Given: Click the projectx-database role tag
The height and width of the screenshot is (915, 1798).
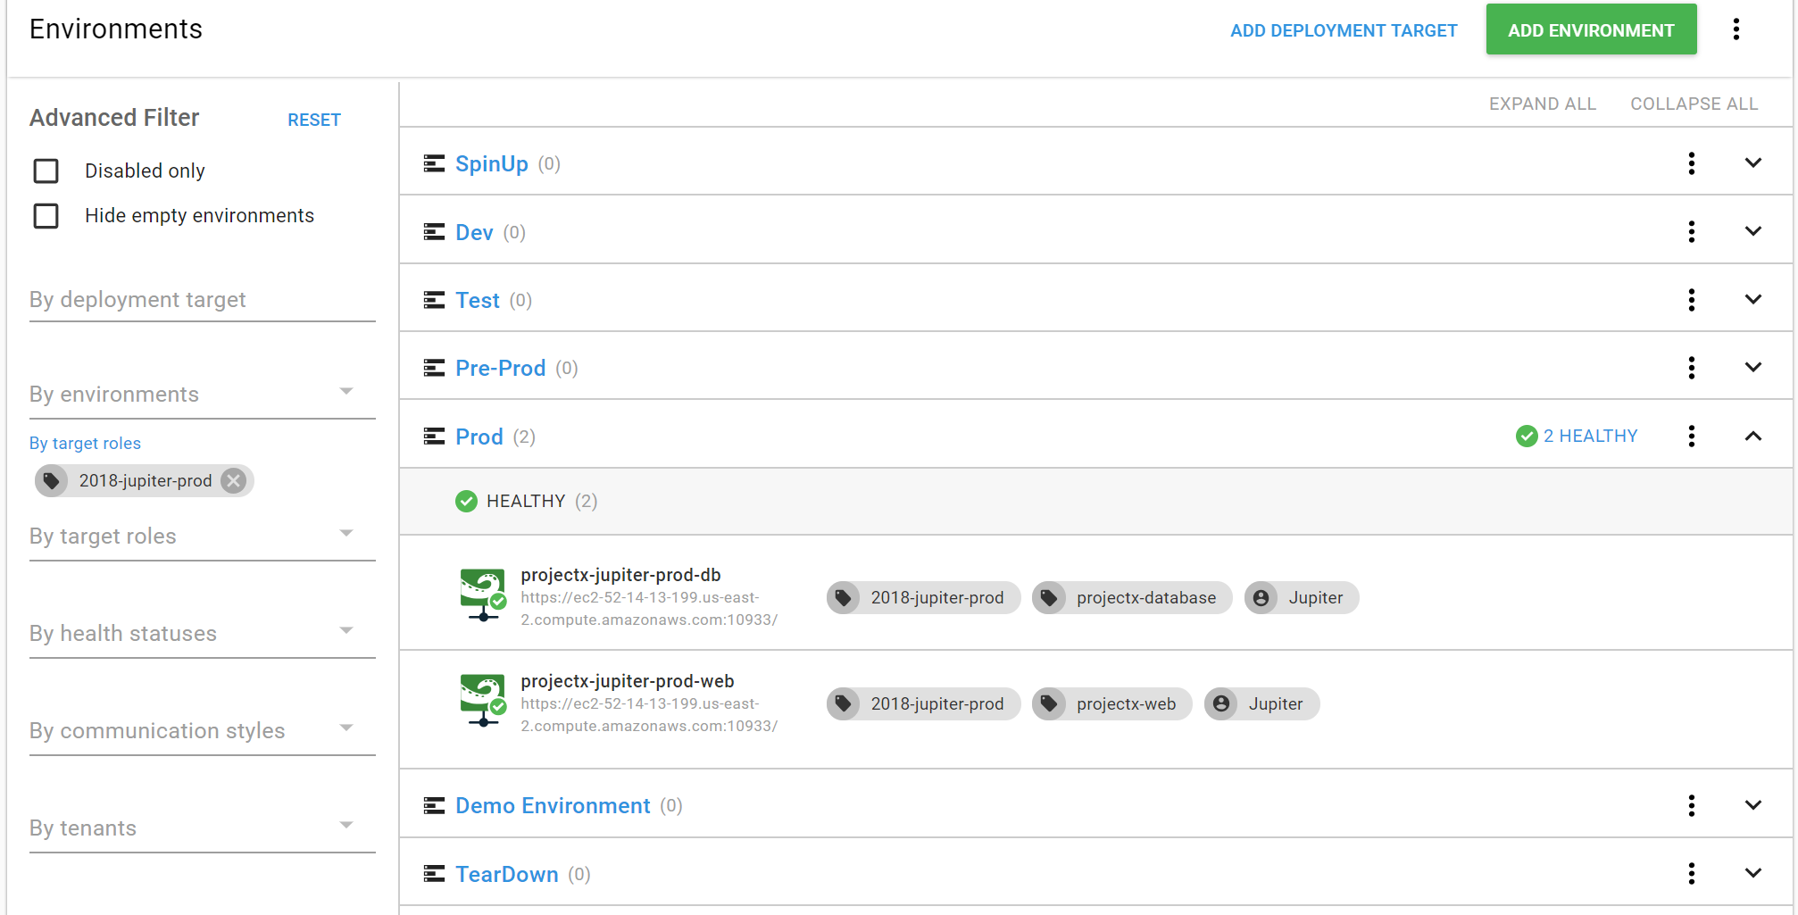Looking at the screenshot, I should coord(1131,598).
